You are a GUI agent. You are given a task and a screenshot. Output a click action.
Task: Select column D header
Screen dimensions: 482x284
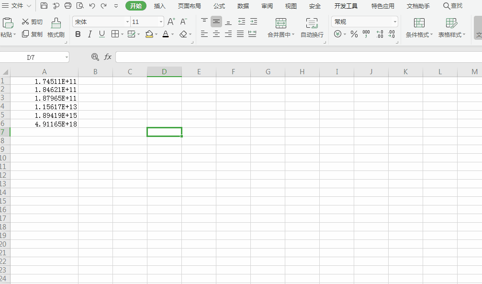pyautogui.click(x=164, y=72)
